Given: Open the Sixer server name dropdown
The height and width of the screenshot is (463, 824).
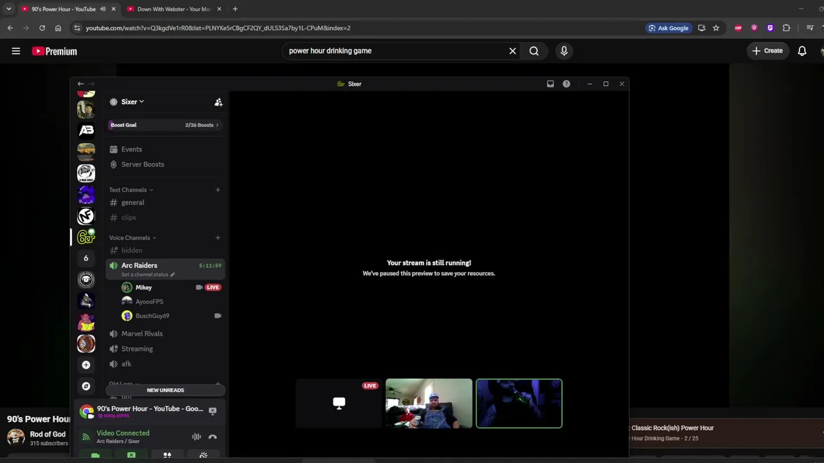Looking at the screenshot, I should 133,102.
